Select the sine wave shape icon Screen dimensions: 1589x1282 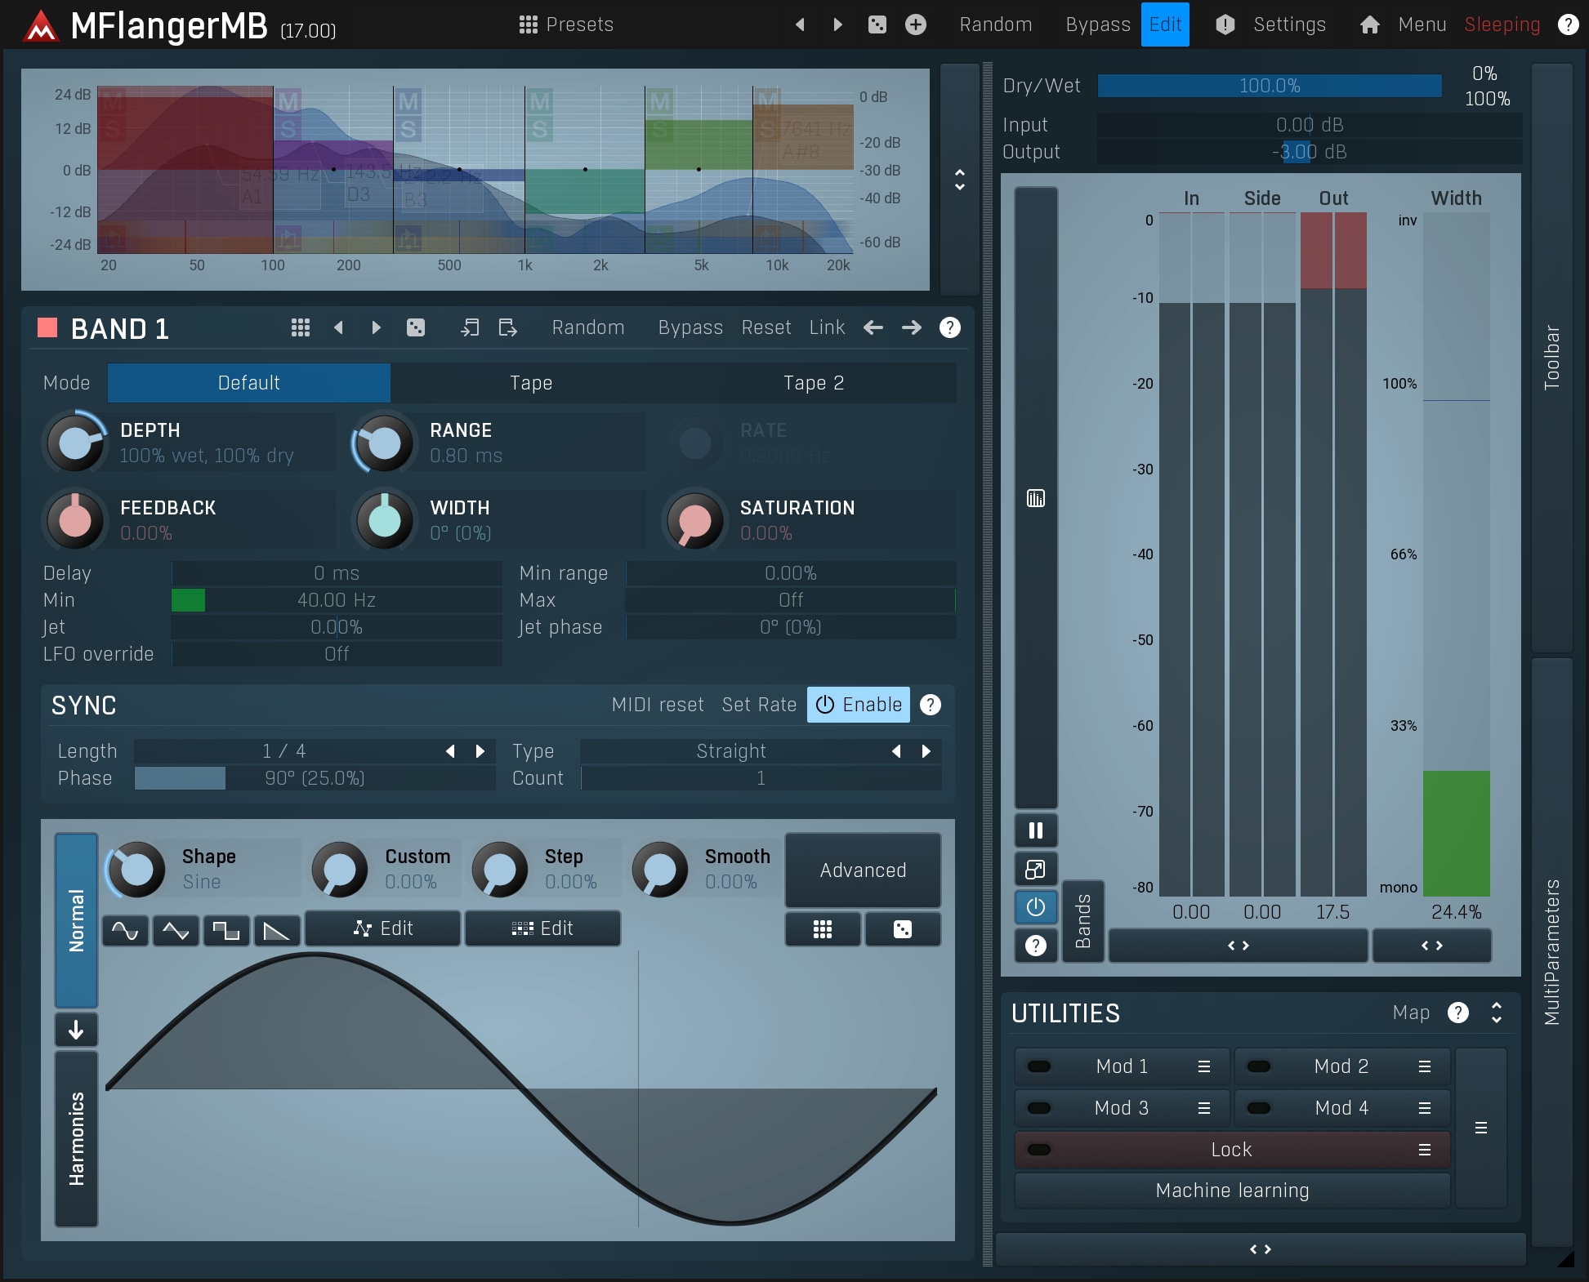coord(125,929)
